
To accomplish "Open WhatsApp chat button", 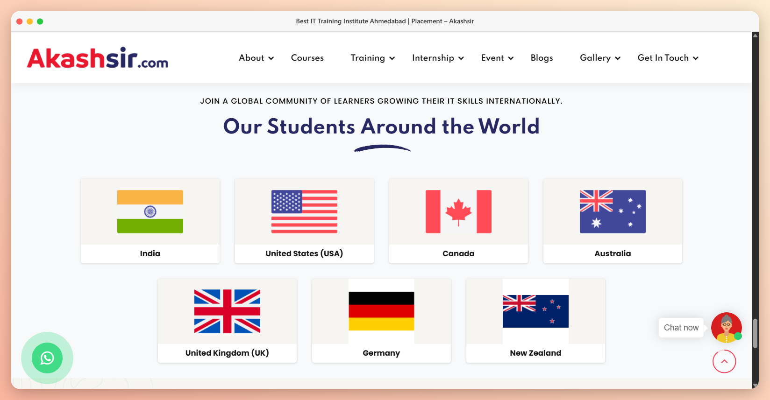I will click(47, 358).
